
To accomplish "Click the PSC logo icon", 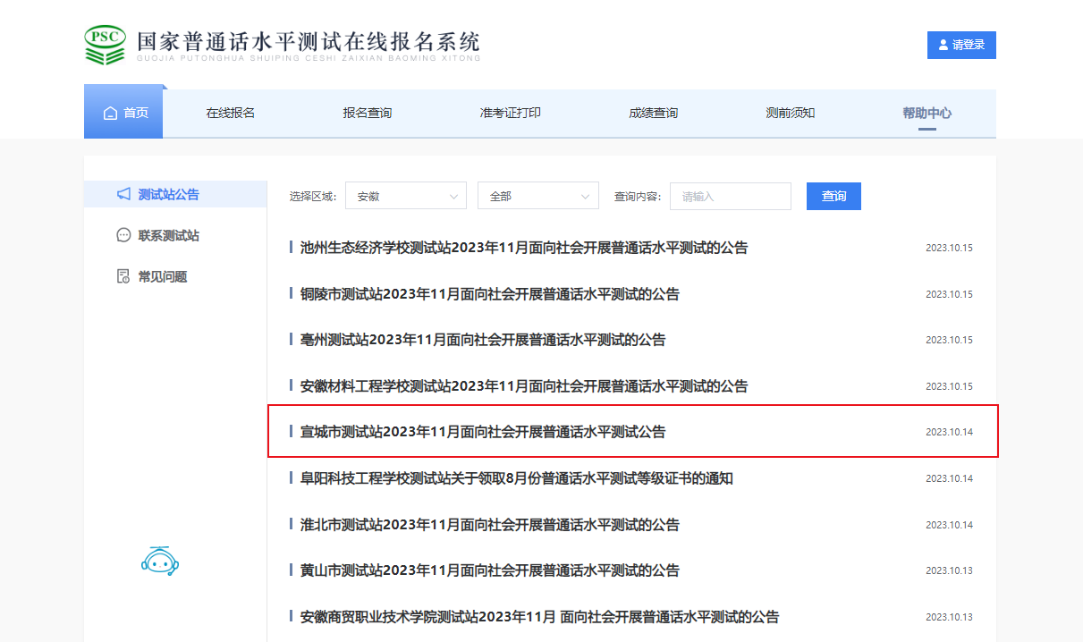I will (106, 45).
